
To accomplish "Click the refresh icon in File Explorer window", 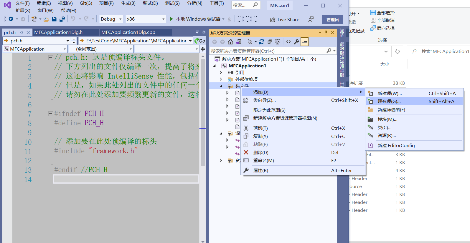I will click(x=398, y=51).
